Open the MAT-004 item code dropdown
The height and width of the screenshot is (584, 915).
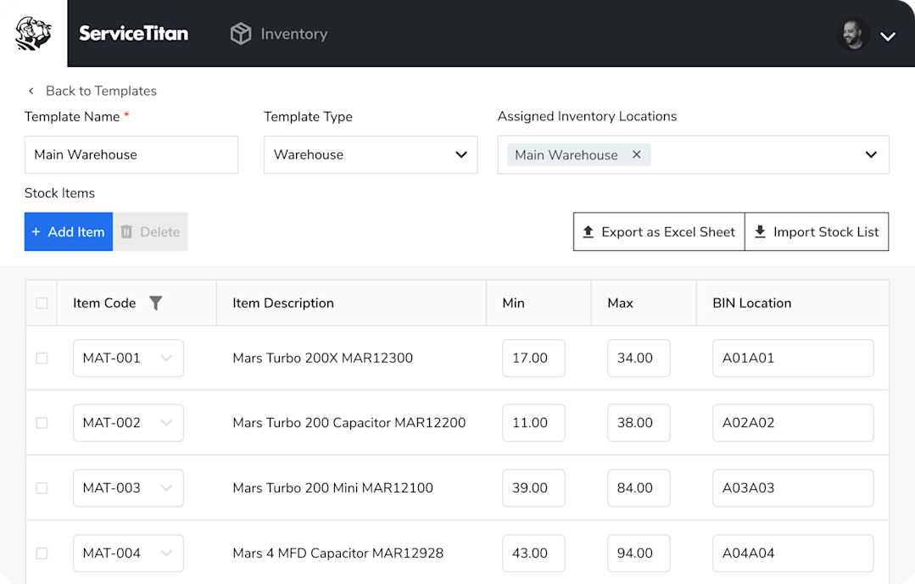[128, 553]
